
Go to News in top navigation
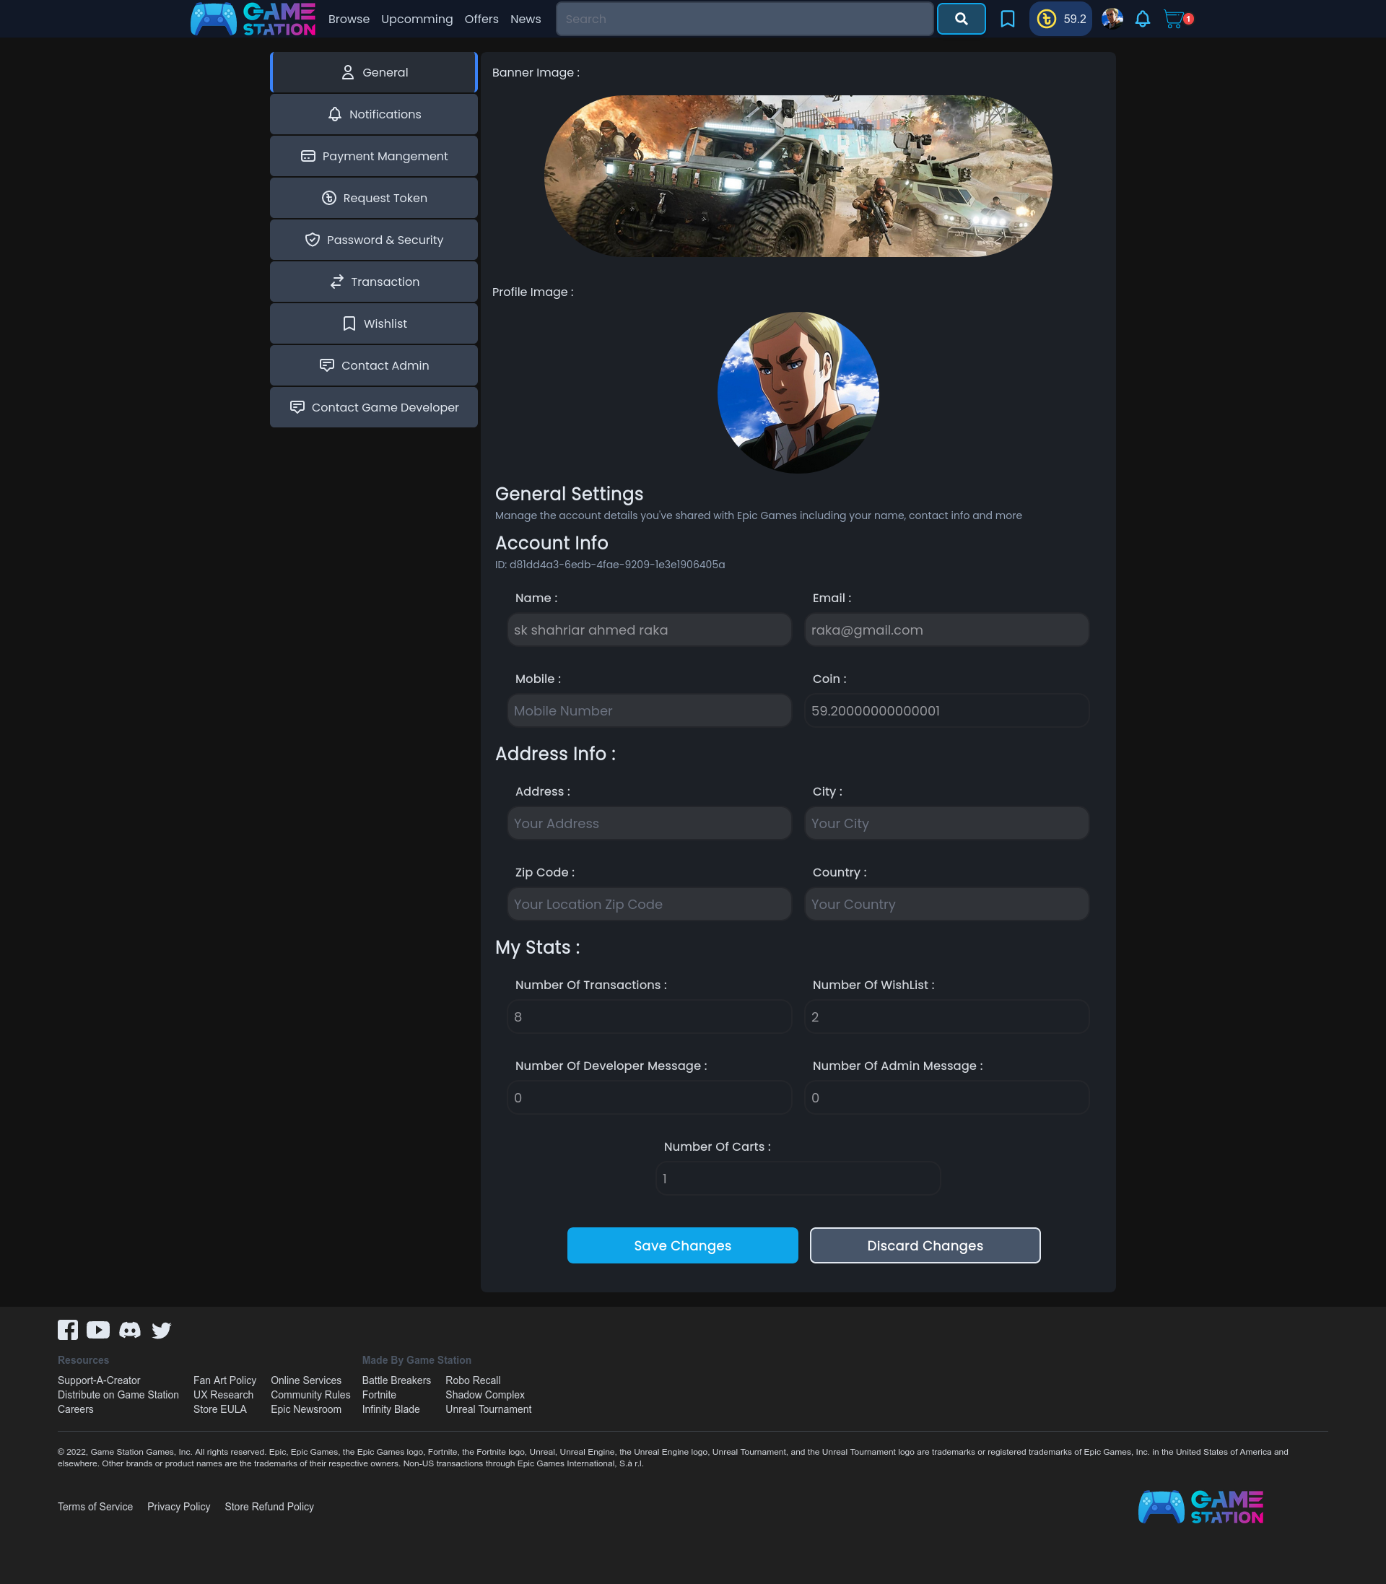(526, 19)
